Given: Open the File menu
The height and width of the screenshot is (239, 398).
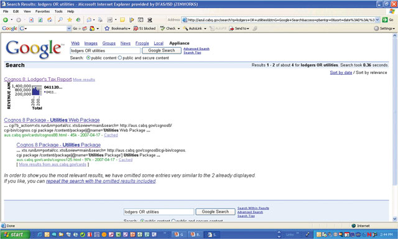Looking at the screenshot, I should pyautogui.click(x=6, y=11).
